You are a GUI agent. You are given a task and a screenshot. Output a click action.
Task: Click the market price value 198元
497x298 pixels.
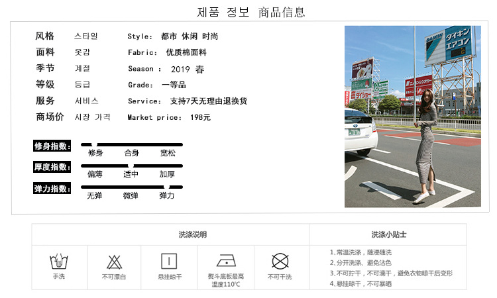point(200,117)
